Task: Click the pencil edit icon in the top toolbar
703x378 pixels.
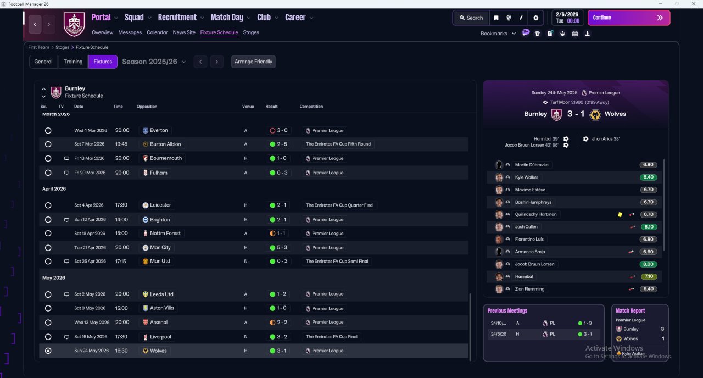Action: click(521, 18)
